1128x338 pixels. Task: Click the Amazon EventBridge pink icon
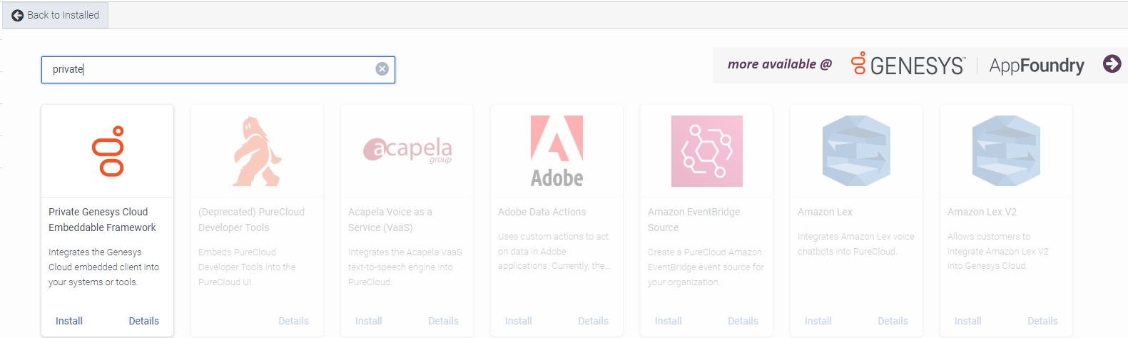pyautogui.click(x=706, y=151)
